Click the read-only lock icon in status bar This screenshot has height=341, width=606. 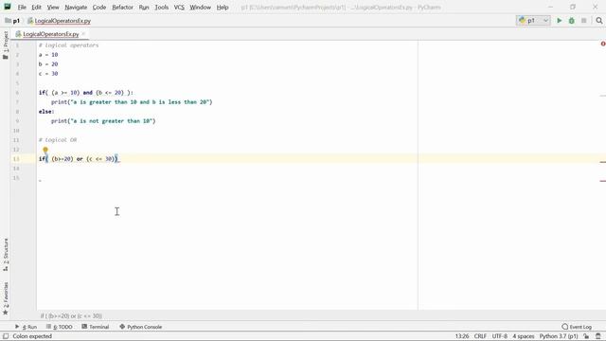pyautogui.click(x=586, y=336)
